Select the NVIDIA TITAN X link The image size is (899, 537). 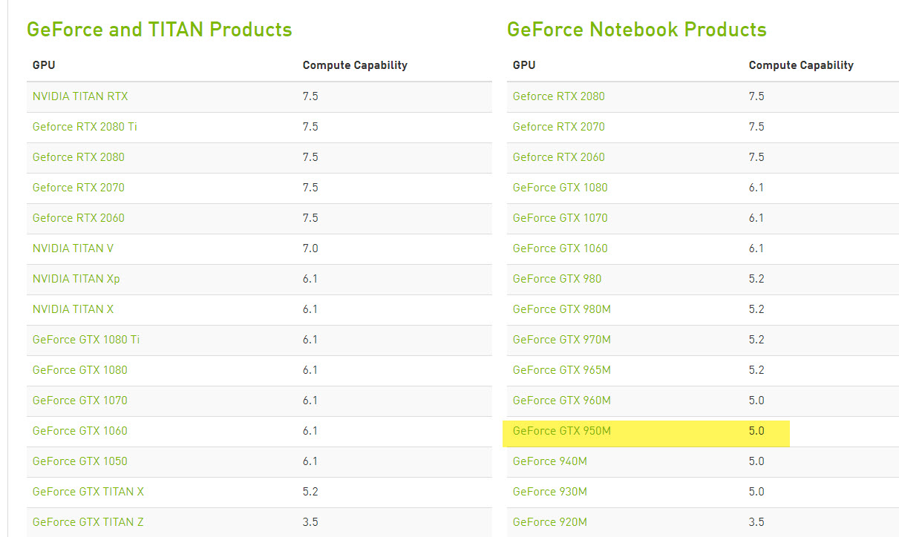point(73,309)
